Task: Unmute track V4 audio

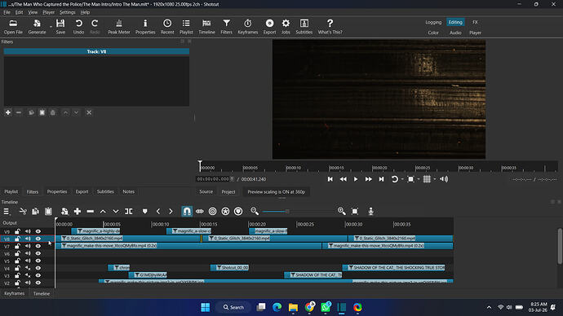Action: (x=28, y=268)
